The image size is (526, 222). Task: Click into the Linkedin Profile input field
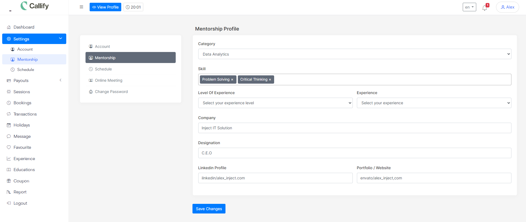(x=275, y=178)
